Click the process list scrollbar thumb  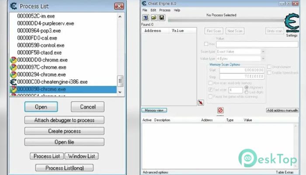coord(120,80)
